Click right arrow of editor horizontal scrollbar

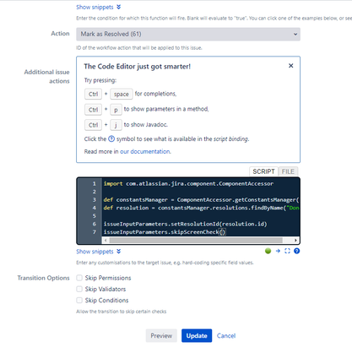[x=295, y=240]
